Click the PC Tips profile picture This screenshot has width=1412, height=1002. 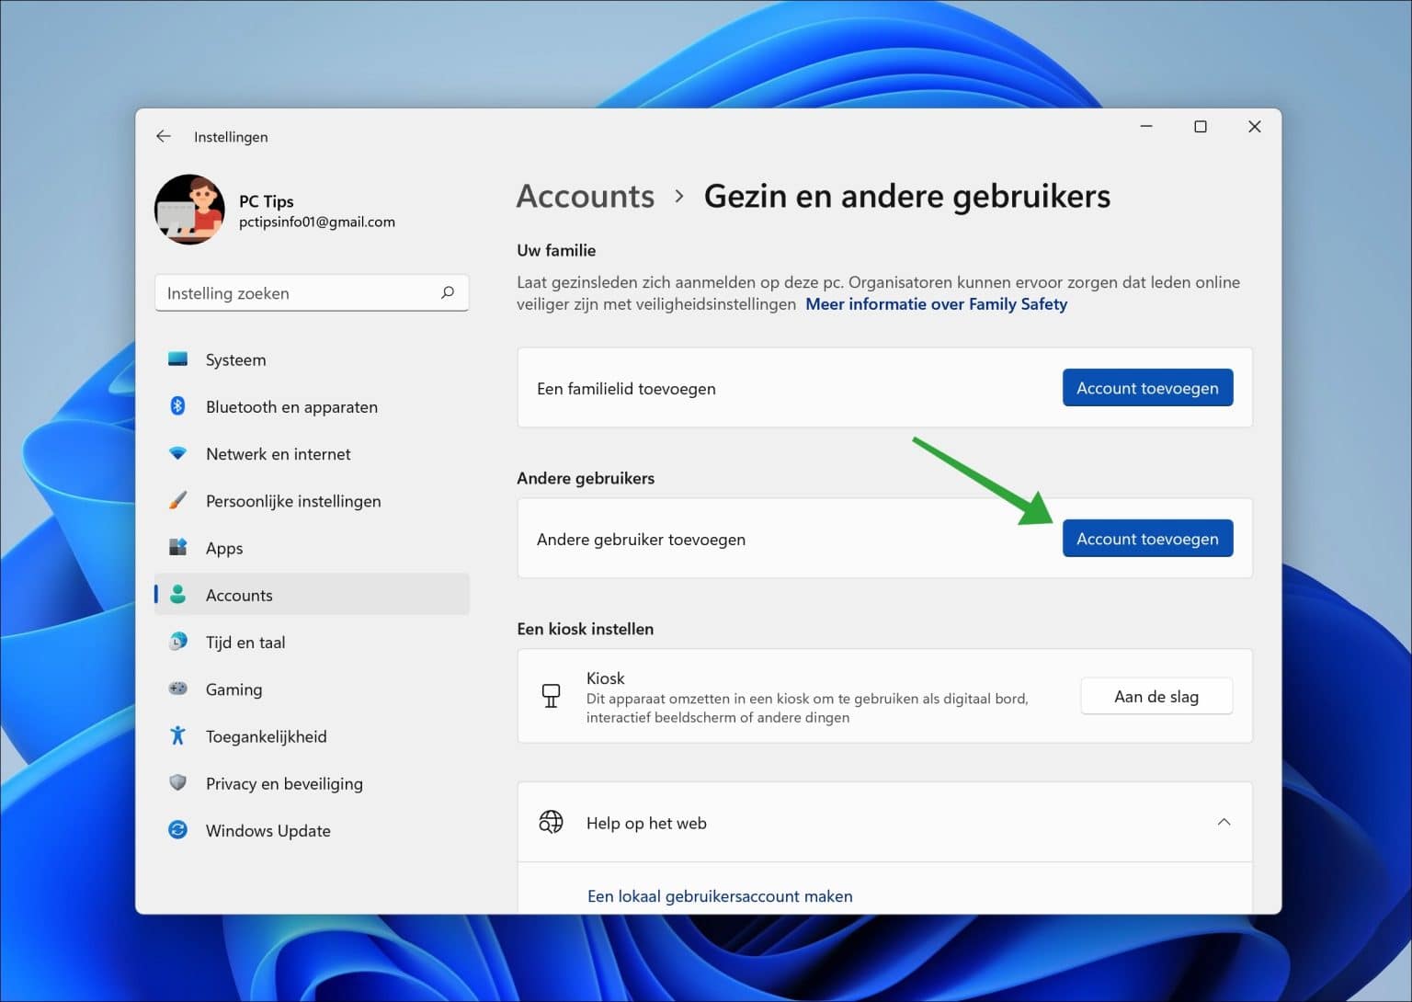point(189,210)
